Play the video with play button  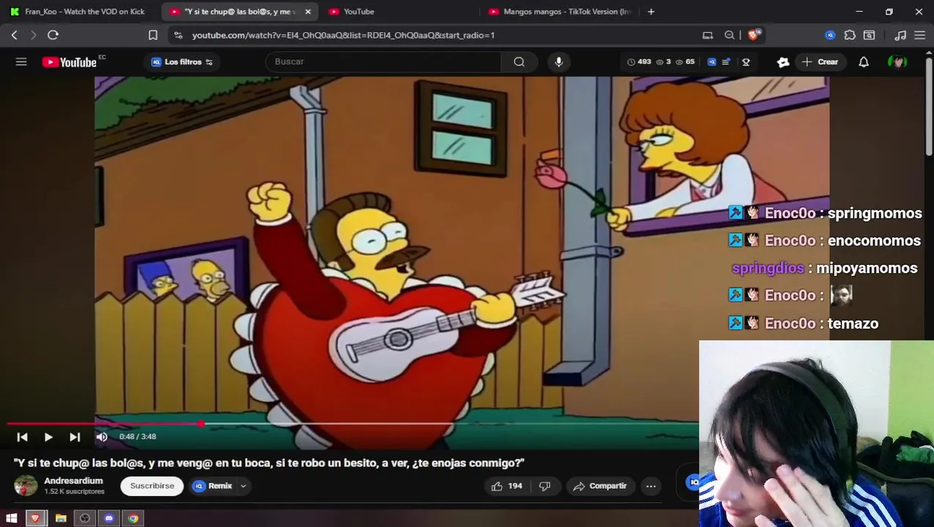tap(48, 437)
